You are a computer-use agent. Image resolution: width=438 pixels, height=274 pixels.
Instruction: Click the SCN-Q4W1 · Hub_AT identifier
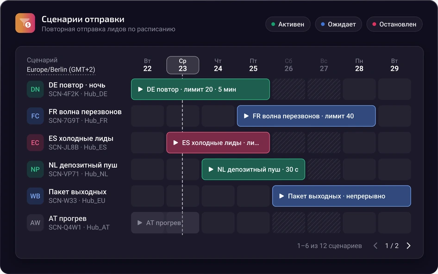click(x=79, y=227)
